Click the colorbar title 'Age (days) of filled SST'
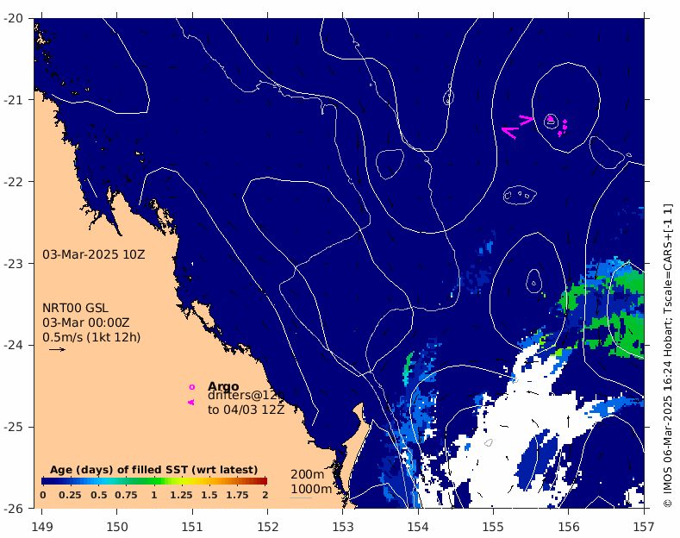The height and width of the screenshot is (538, 680). click(154, 470)
